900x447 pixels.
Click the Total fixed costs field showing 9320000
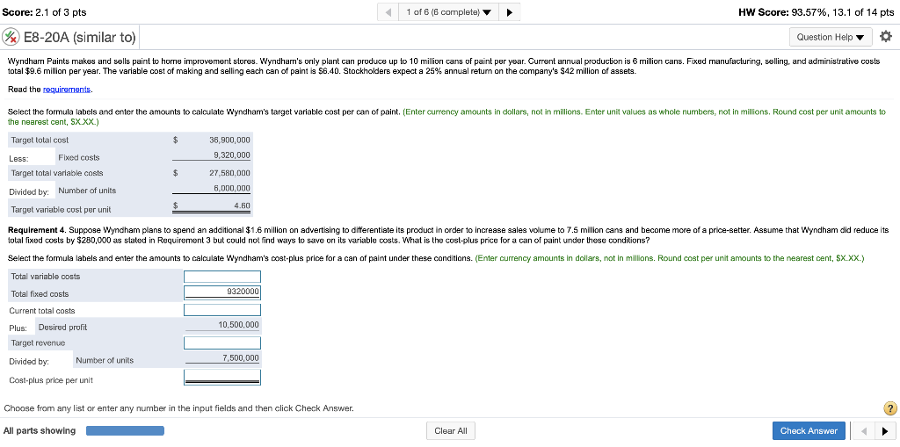222,292
